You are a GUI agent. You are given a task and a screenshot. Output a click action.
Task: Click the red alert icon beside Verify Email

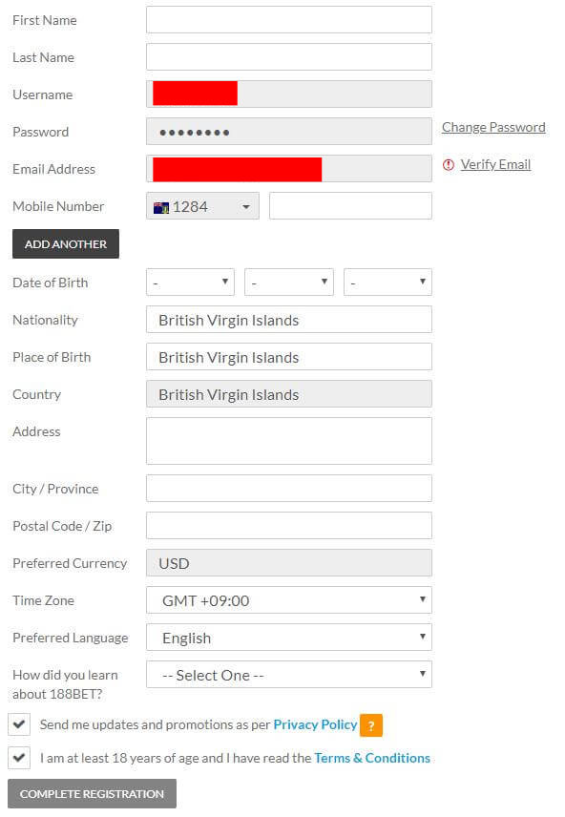click(x=449, y=165)
